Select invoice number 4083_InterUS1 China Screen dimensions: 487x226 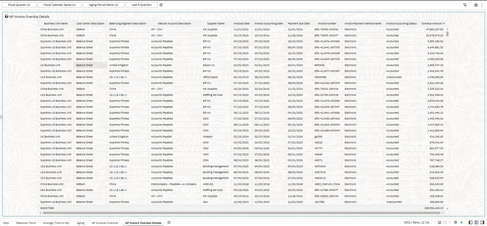tap(327, 184)
